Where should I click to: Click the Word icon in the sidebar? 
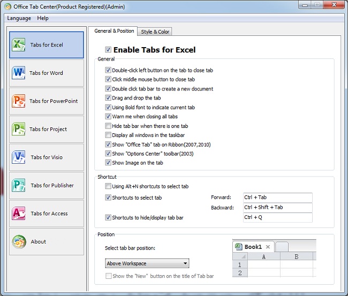18,73
